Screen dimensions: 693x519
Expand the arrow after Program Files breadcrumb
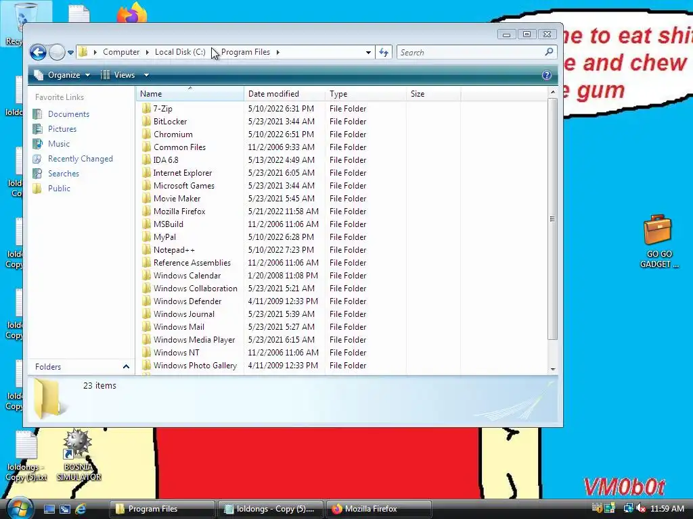click(x=278, y=52)
